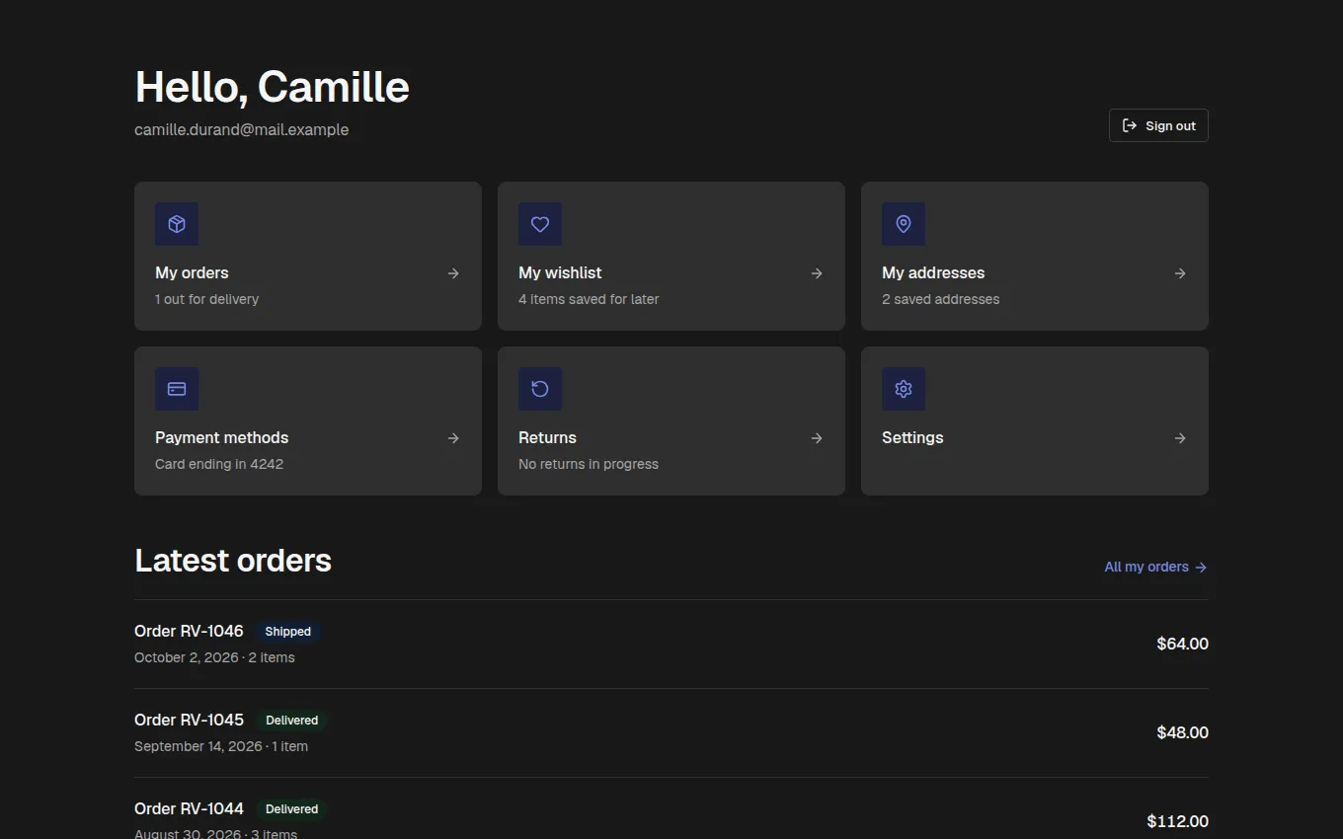The width and height of the screenshot is (1343, 839).
Task: Click the arrow on the Settings card
Action: point(1180,438)
